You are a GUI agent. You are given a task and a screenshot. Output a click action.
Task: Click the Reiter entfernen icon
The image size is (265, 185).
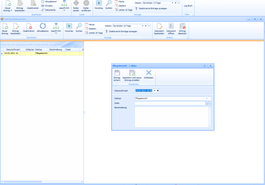pyautogui.click(x=86, y=4)
